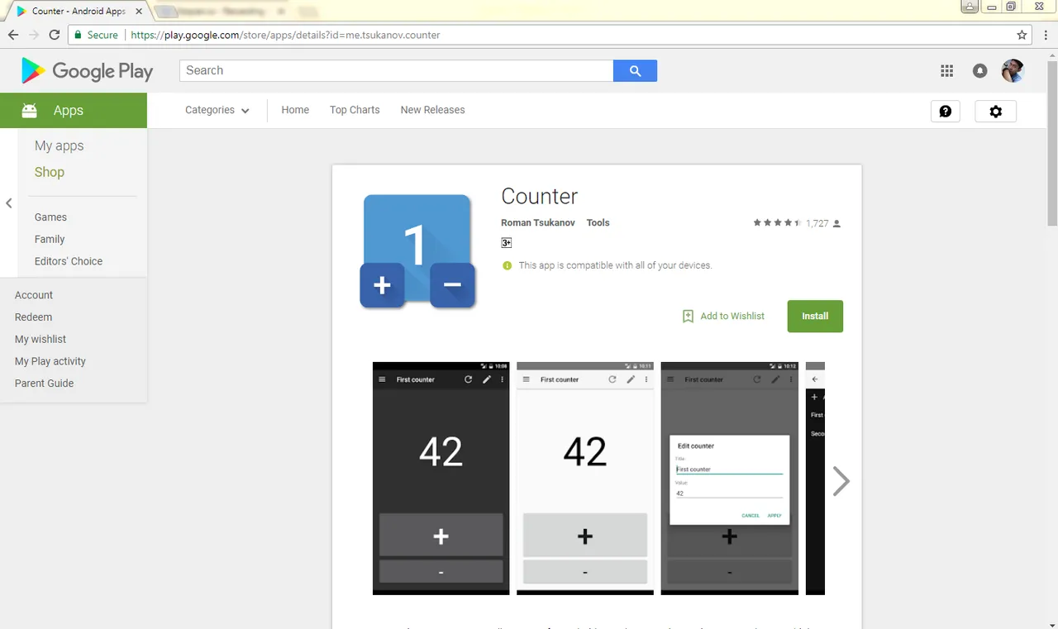Click the browser back arrow
Screen dimensions: 1058x629
point(13,35)
